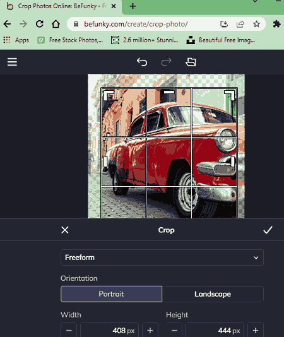This screenshot has height=337, width=284.
Task: Click the top-left crop corner handle
Action: click(x=109, y=95)
